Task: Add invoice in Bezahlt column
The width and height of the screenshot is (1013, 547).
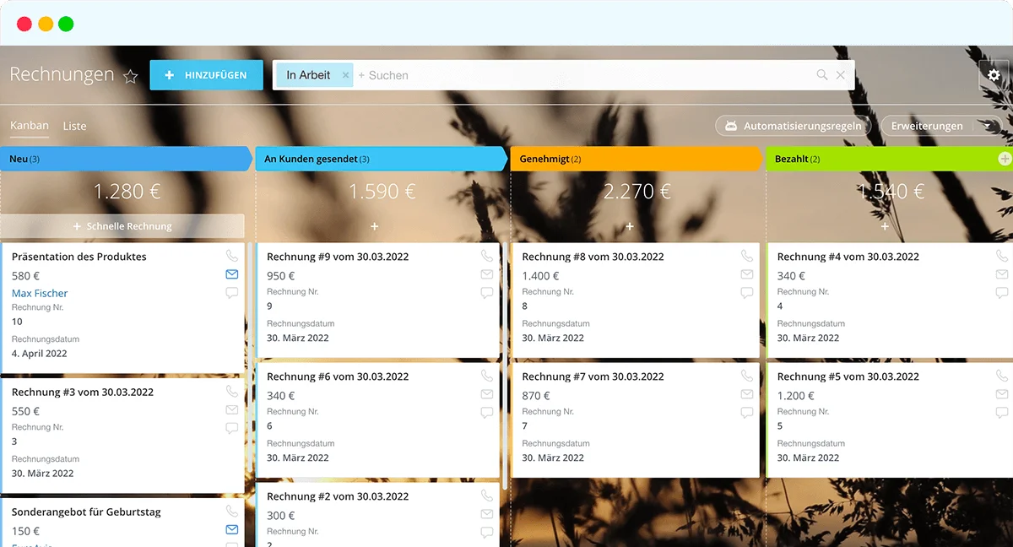Action: [x=885, y=226]
